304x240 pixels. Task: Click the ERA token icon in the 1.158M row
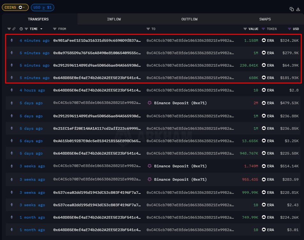[264, 40]
